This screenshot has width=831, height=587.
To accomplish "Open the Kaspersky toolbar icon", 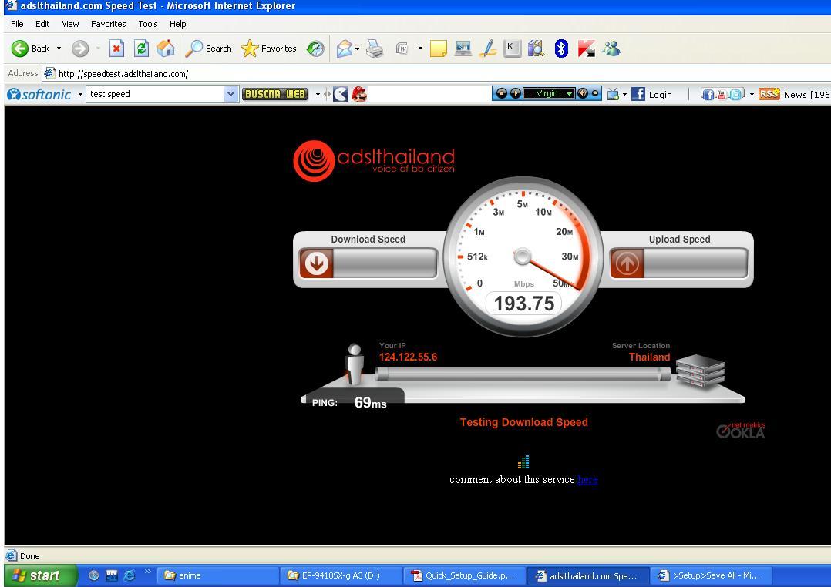I will (586, 49).
